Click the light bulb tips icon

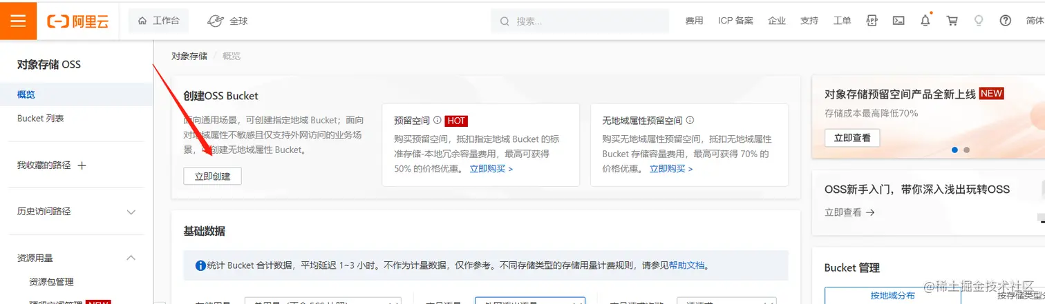coord(979,21)
